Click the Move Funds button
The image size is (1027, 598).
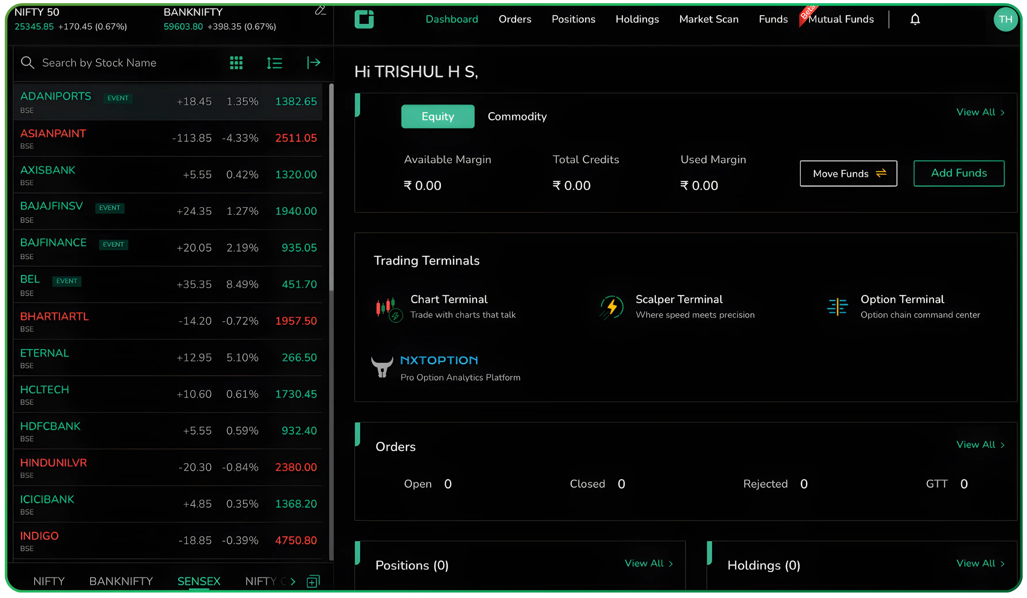click(x=848, y=174)
